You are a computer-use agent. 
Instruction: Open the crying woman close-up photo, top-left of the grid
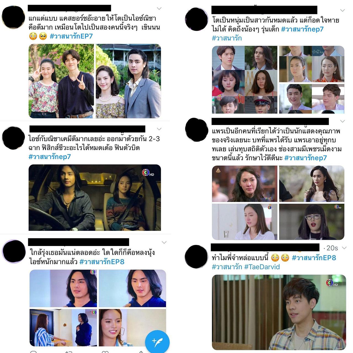pos(245,184)
